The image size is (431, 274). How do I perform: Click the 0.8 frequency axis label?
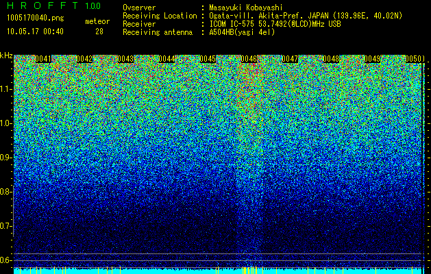point(5,192)
